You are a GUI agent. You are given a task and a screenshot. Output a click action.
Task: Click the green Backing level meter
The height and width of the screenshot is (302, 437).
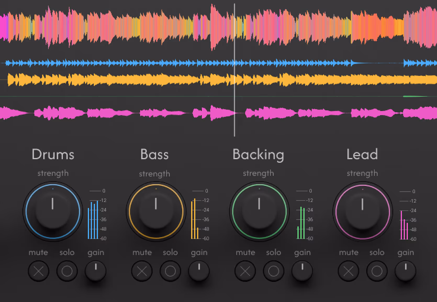(301, 223)
